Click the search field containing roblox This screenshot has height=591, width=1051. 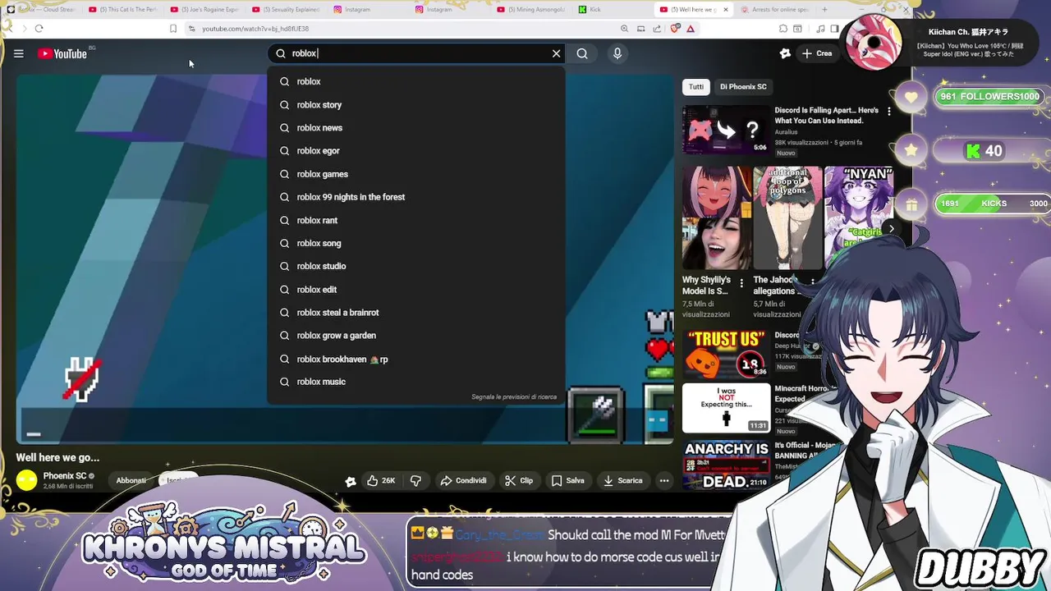tap(415, 53)
